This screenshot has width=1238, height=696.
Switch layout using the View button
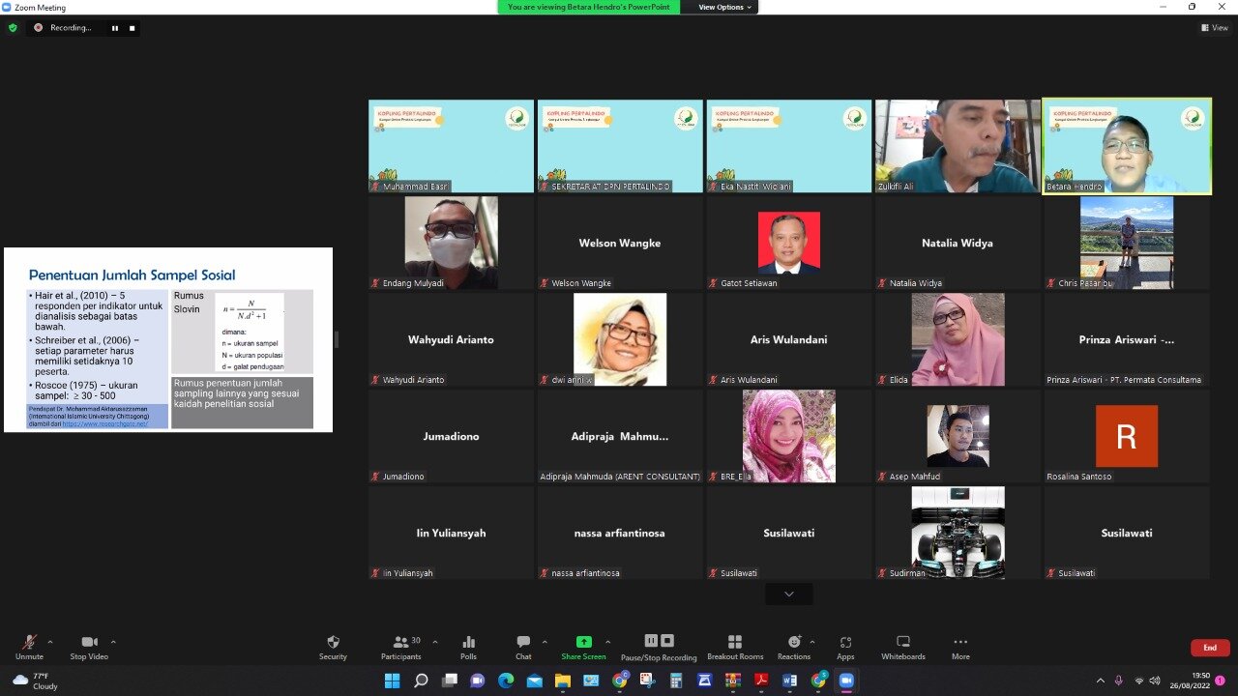coord(1214,28)
